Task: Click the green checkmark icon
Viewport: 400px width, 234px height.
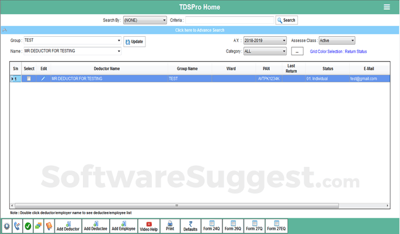Action: coord(28,226)
